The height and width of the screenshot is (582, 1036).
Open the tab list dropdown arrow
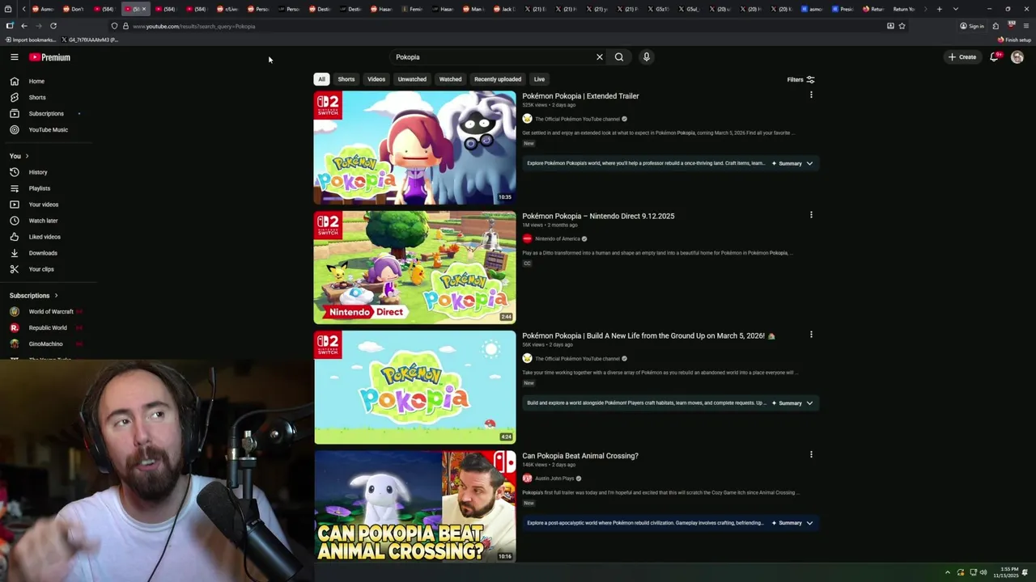(956, 9)
